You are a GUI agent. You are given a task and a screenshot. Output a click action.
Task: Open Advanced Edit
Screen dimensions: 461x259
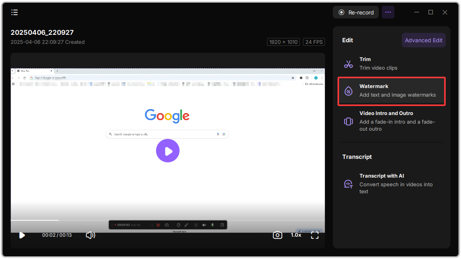point(423,40)
